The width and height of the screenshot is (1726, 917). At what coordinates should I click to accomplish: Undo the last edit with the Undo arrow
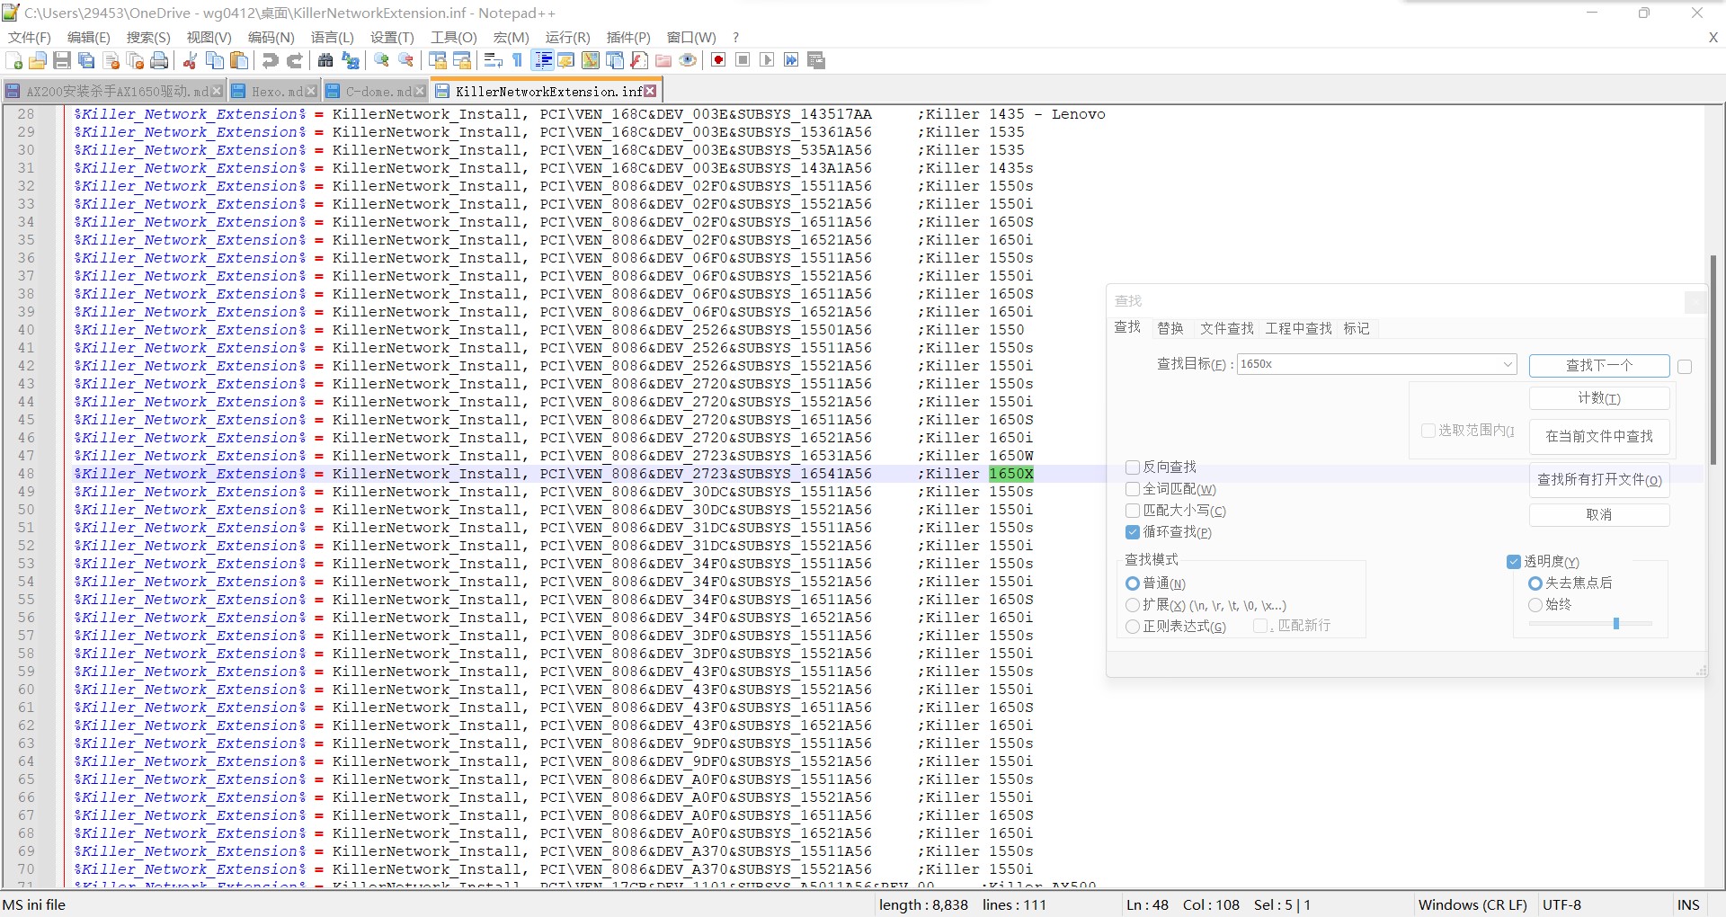pos(270,60)
